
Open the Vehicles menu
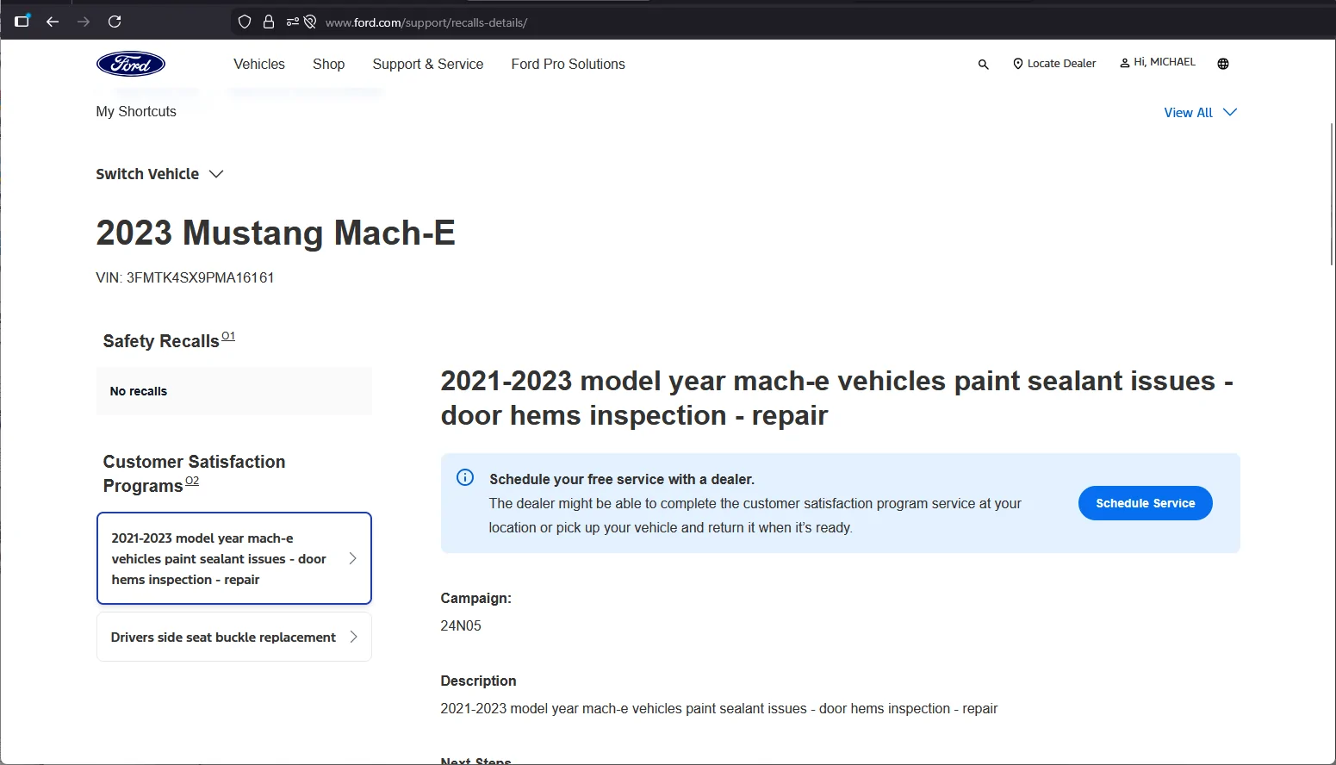259,64
